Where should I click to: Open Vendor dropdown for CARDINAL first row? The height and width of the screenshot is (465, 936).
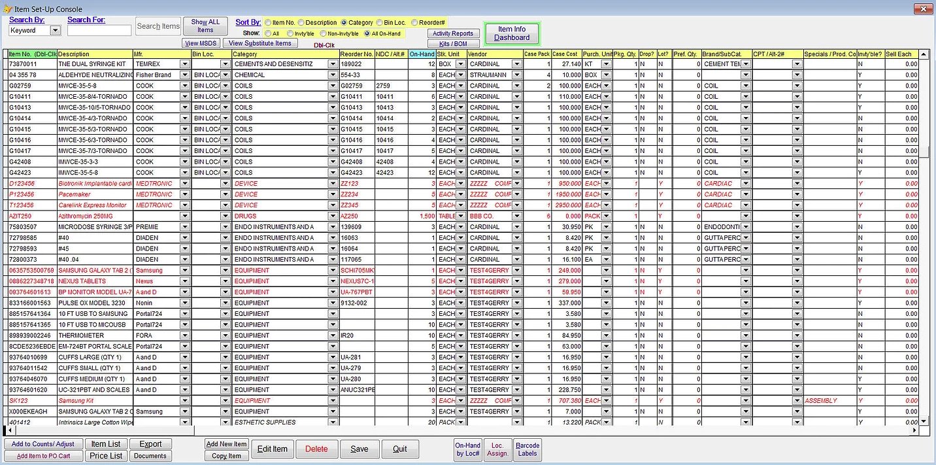(517, 64)
